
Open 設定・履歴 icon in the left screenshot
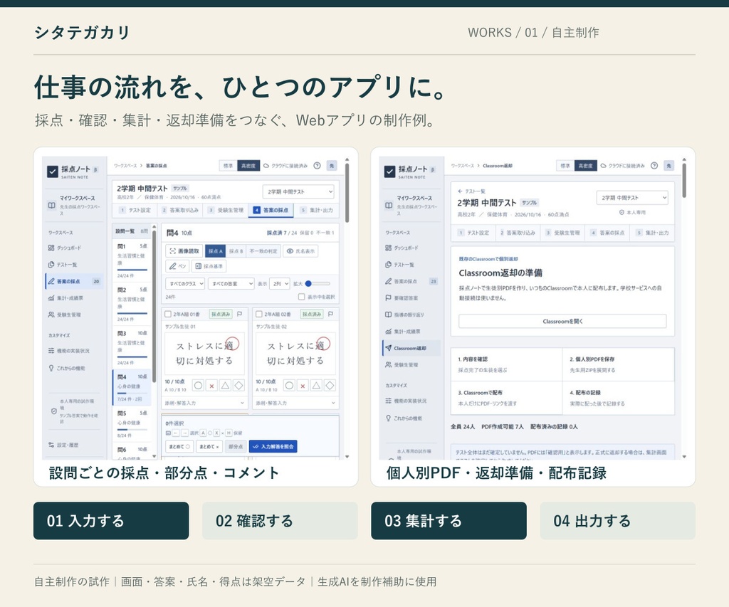(51, 445)
